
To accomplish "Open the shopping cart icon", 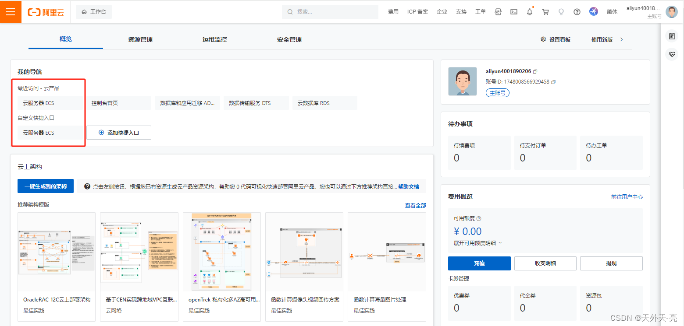I will (x=545, y=12).
